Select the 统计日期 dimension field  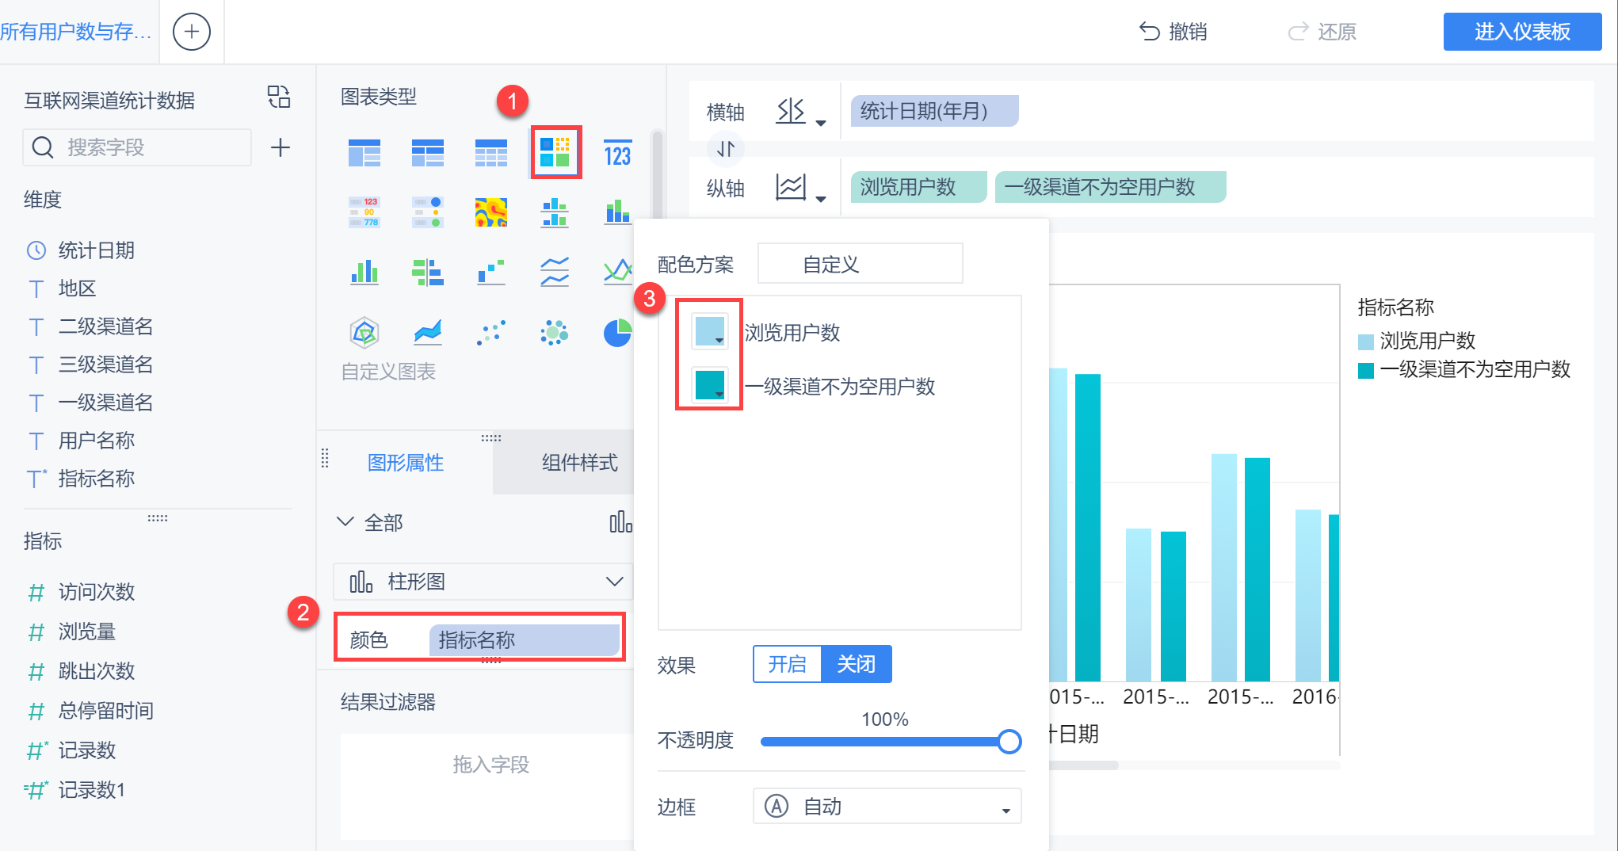[97, 250]
